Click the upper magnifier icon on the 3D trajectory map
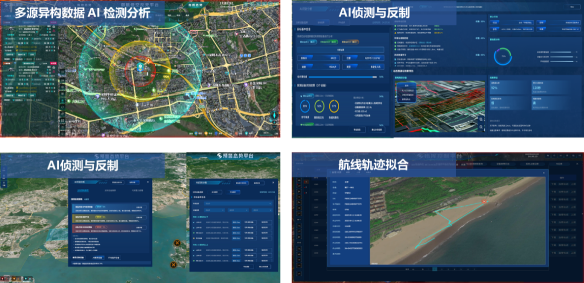The image size is (584, 283). click(x=481, y=119)
